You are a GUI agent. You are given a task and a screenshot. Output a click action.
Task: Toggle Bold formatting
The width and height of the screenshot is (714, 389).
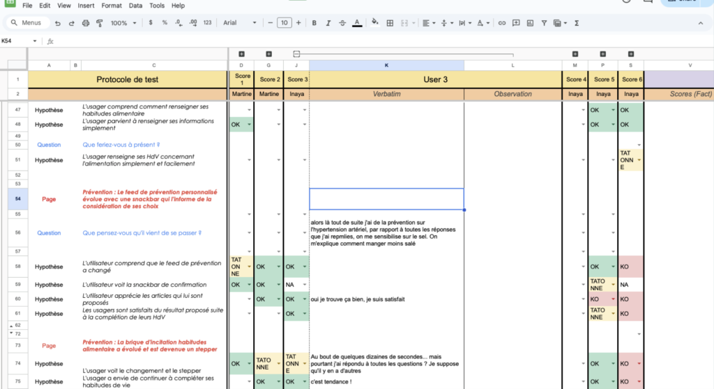tap(314, 23)
